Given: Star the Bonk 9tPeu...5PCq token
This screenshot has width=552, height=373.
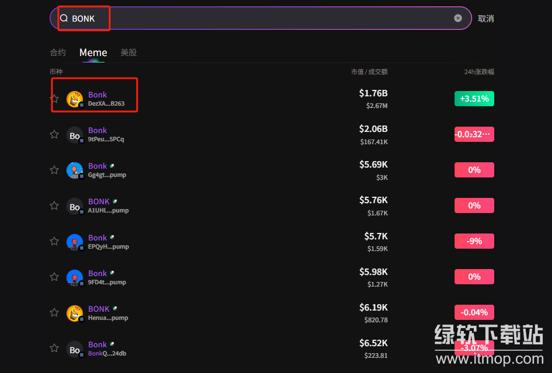Looking at the screenshot, I should click(54, 134).
